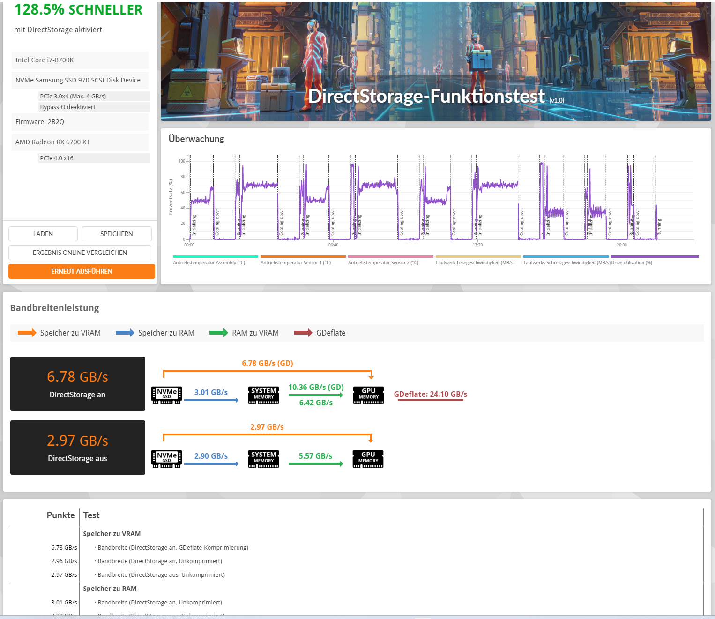Select NVMe Samsung SSD 970 device row
This screenshot has height=619, width=715.
tap(80, 80)
